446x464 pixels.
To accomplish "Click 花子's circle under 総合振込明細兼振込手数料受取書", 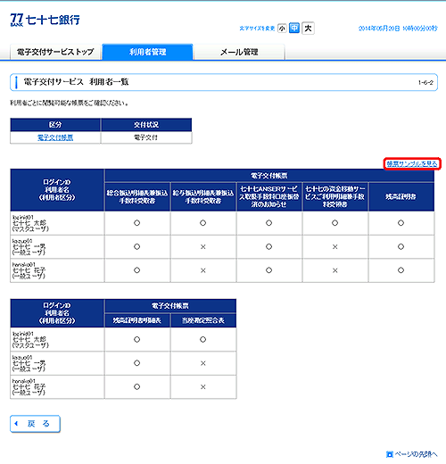I will point(136,270).
